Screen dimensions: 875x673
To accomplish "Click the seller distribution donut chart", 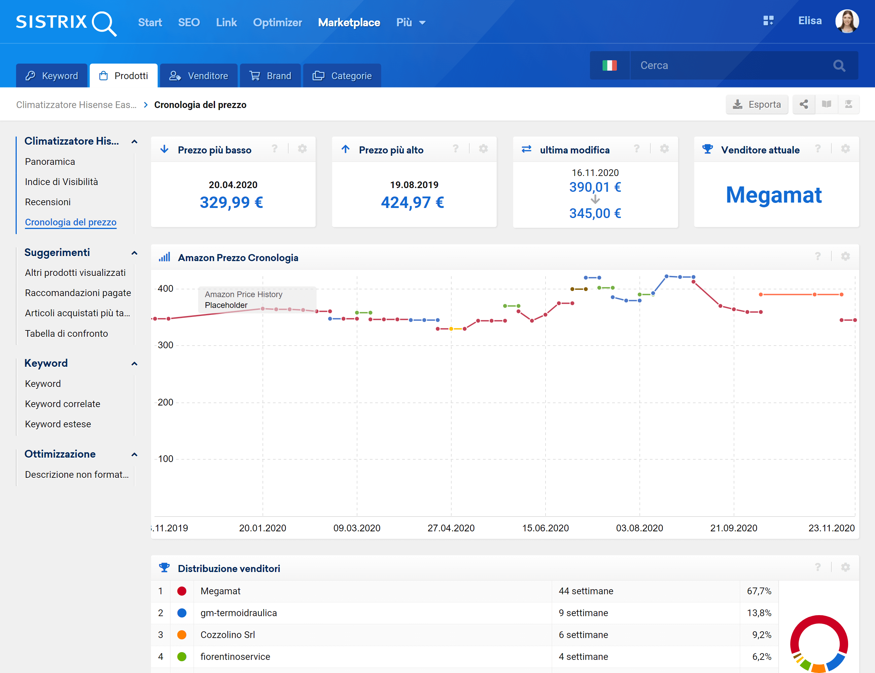I will 819,644.
